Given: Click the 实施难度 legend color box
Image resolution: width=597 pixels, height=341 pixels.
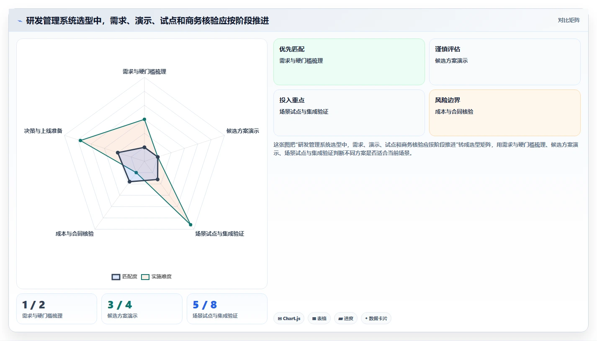Looking at the screenshot, I should (x=145, y=277).
